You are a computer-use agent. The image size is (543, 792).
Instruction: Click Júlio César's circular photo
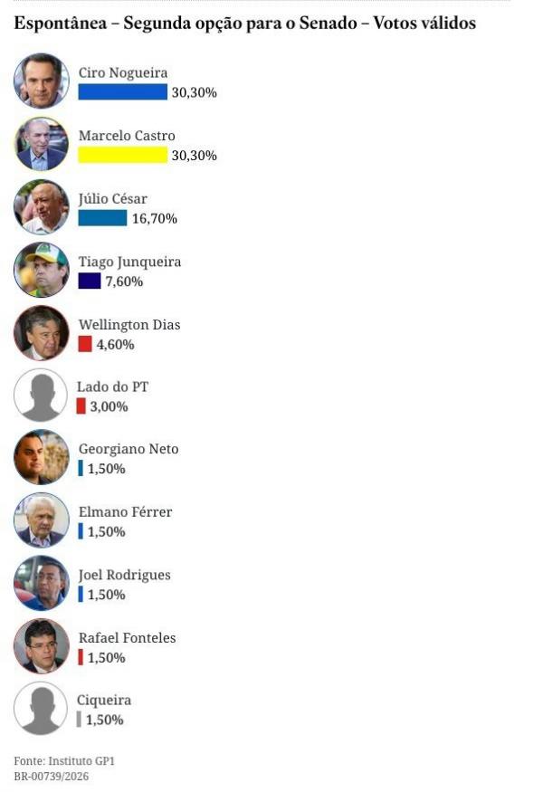41,207
